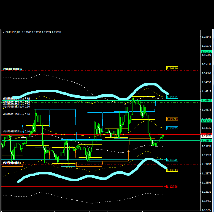Click the 1.15030 price scale value
This screenshot has width=214, height=212.
[206, 64]
